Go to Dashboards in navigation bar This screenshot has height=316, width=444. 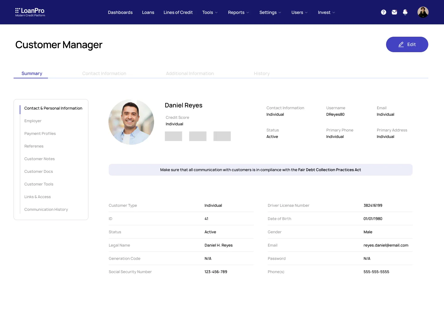click(120, 12)
